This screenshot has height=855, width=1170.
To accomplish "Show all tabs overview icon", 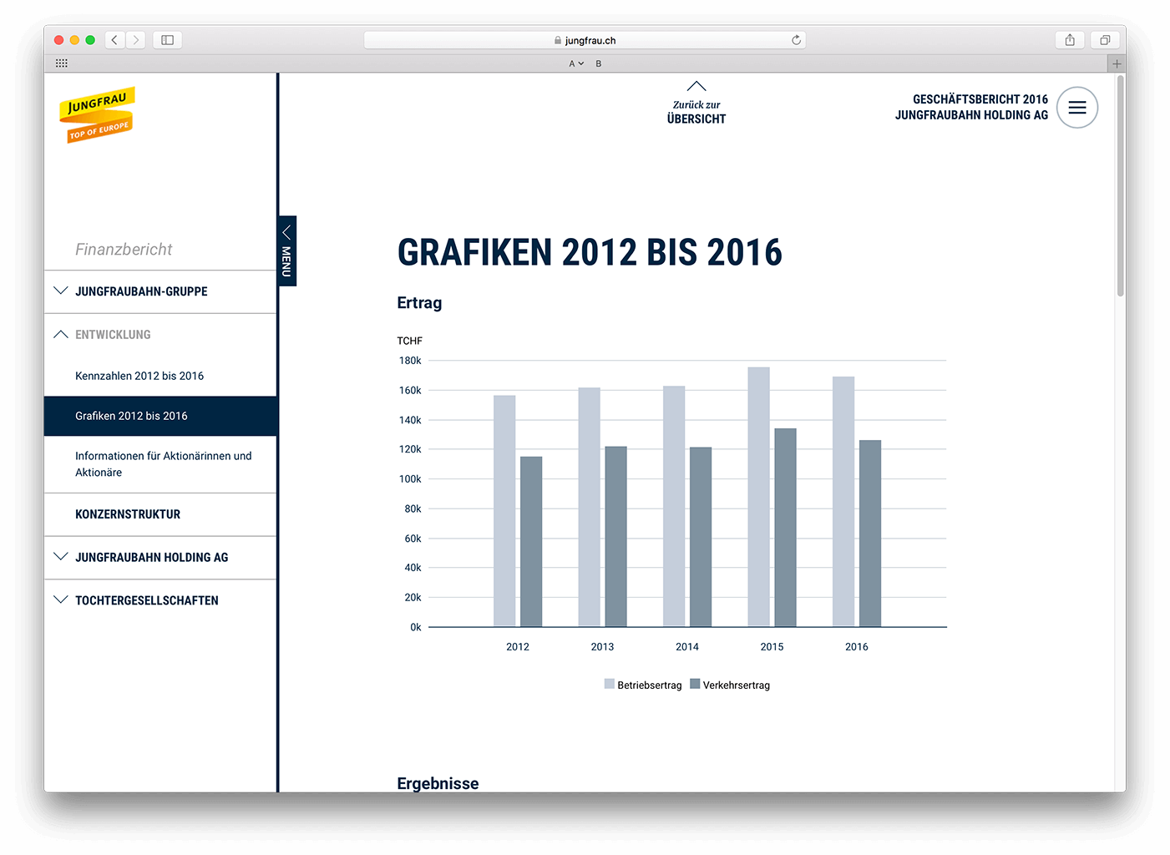I will [x=1105, y=40].
